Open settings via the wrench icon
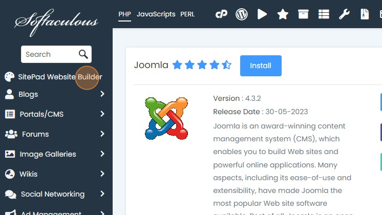 click(344, 14)
